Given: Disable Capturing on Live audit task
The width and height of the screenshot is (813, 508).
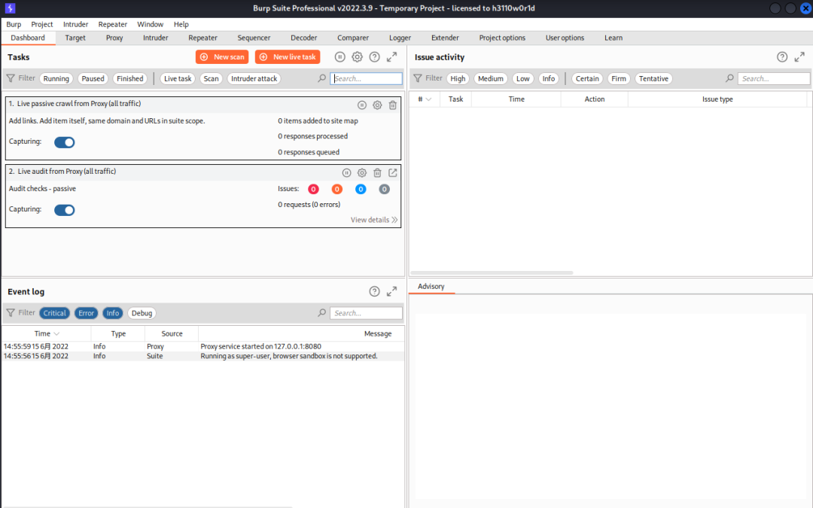Looking at the screenshot, I should pos(64,209).
